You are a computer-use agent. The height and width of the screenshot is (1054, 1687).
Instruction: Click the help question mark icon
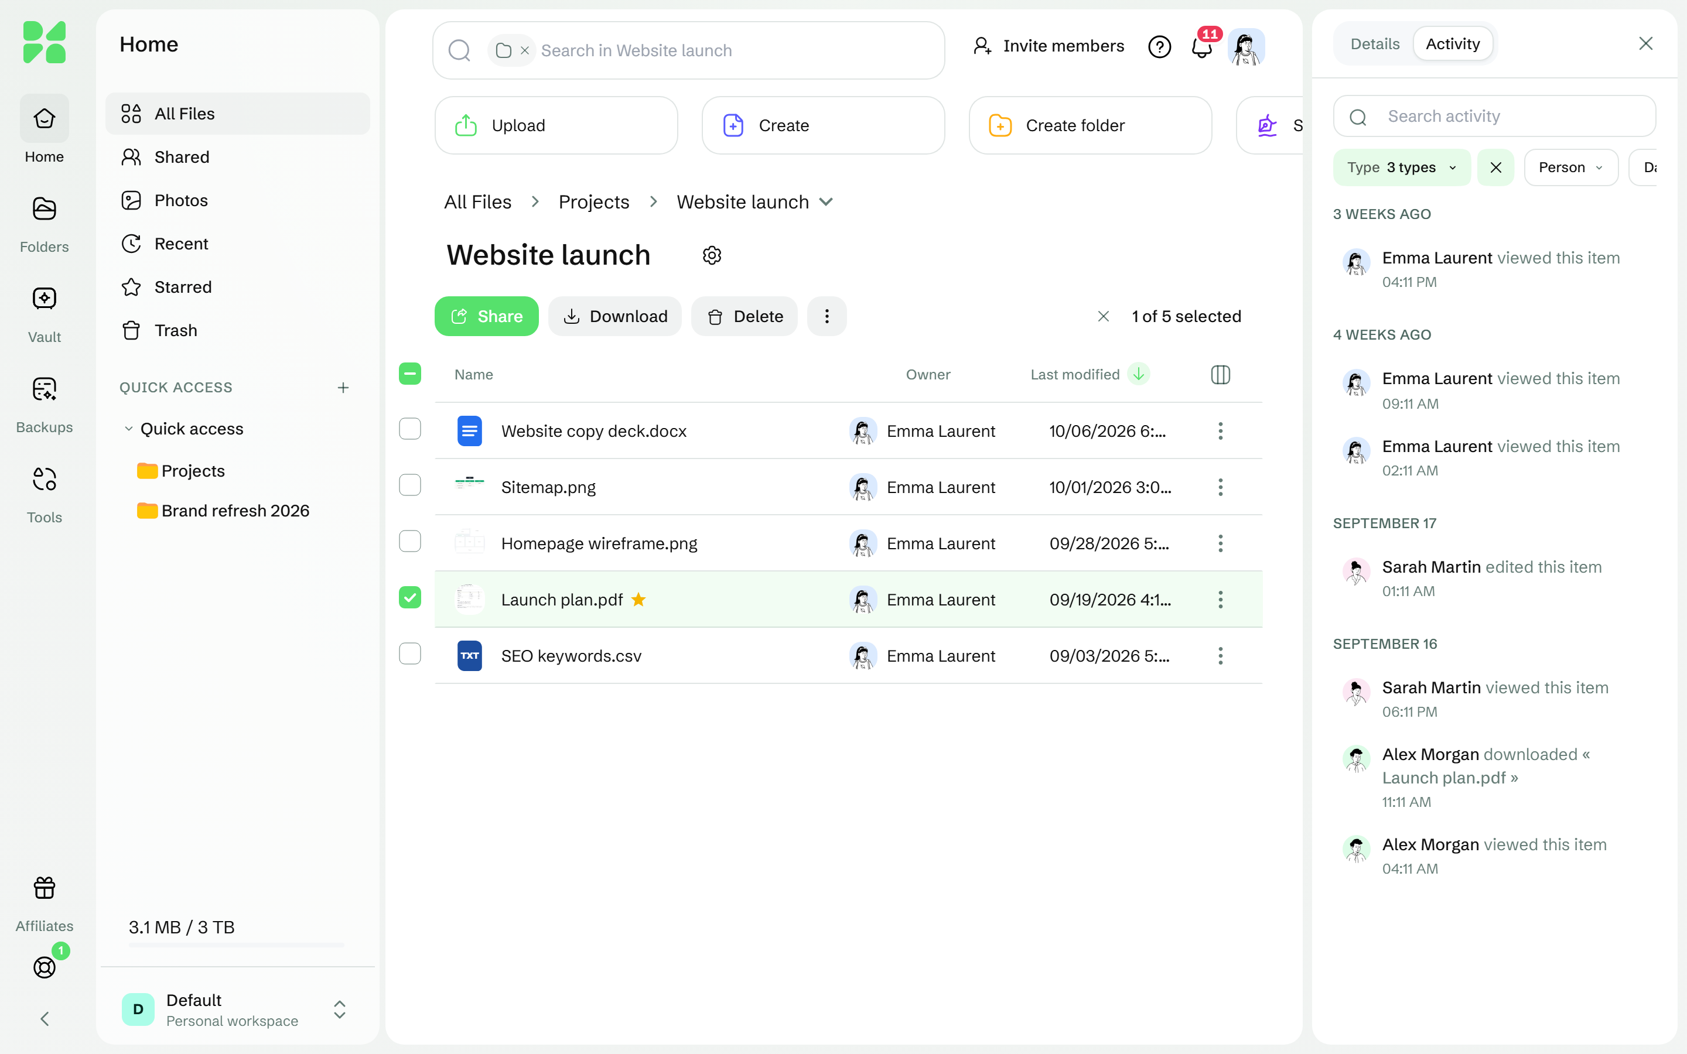pos(1159,47)
